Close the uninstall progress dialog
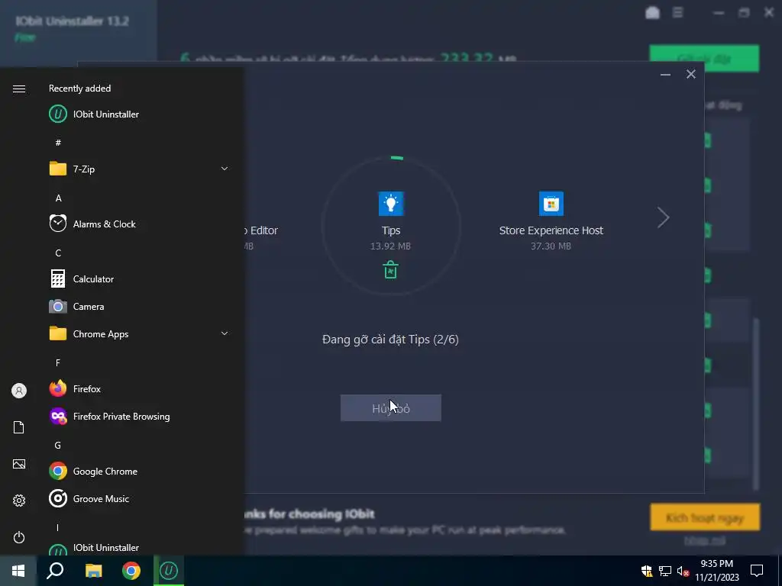 tap(690, 74)
